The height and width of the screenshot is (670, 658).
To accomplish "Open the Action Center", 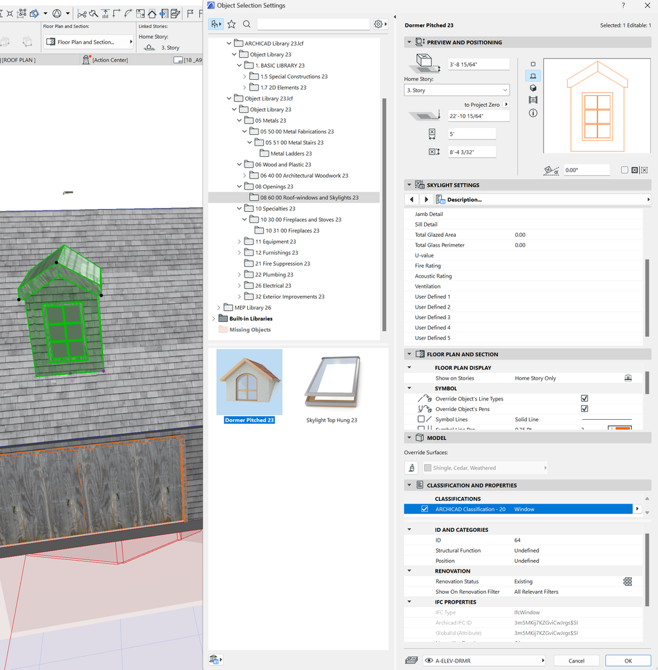I will tap(106, 60).
